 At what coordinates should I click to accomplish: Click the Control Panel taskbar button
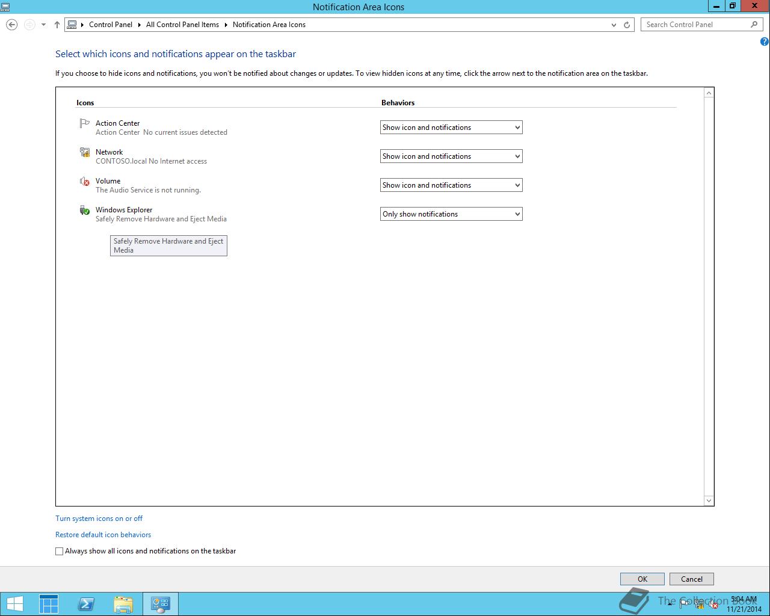click(x=161, y=604)
